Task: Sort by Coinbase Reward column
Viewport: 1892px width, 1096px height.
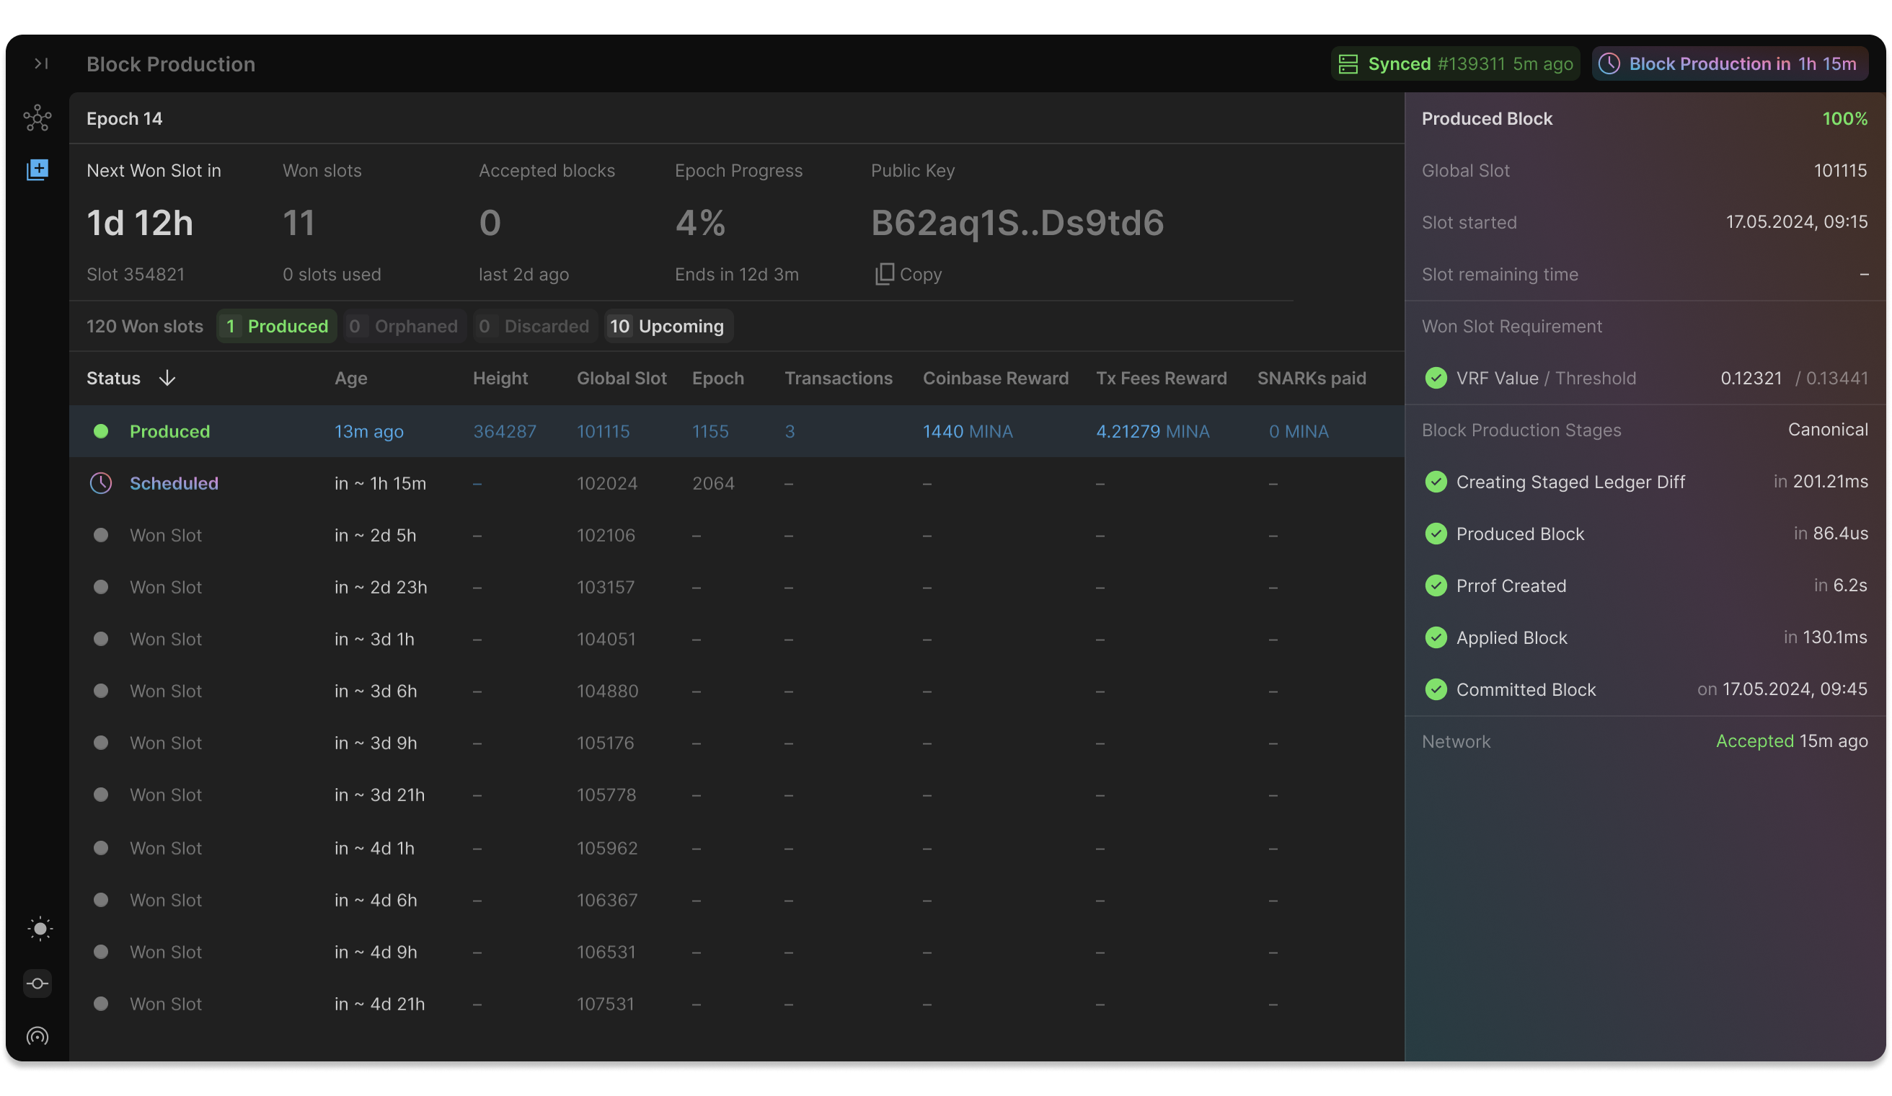Action: 995,378
